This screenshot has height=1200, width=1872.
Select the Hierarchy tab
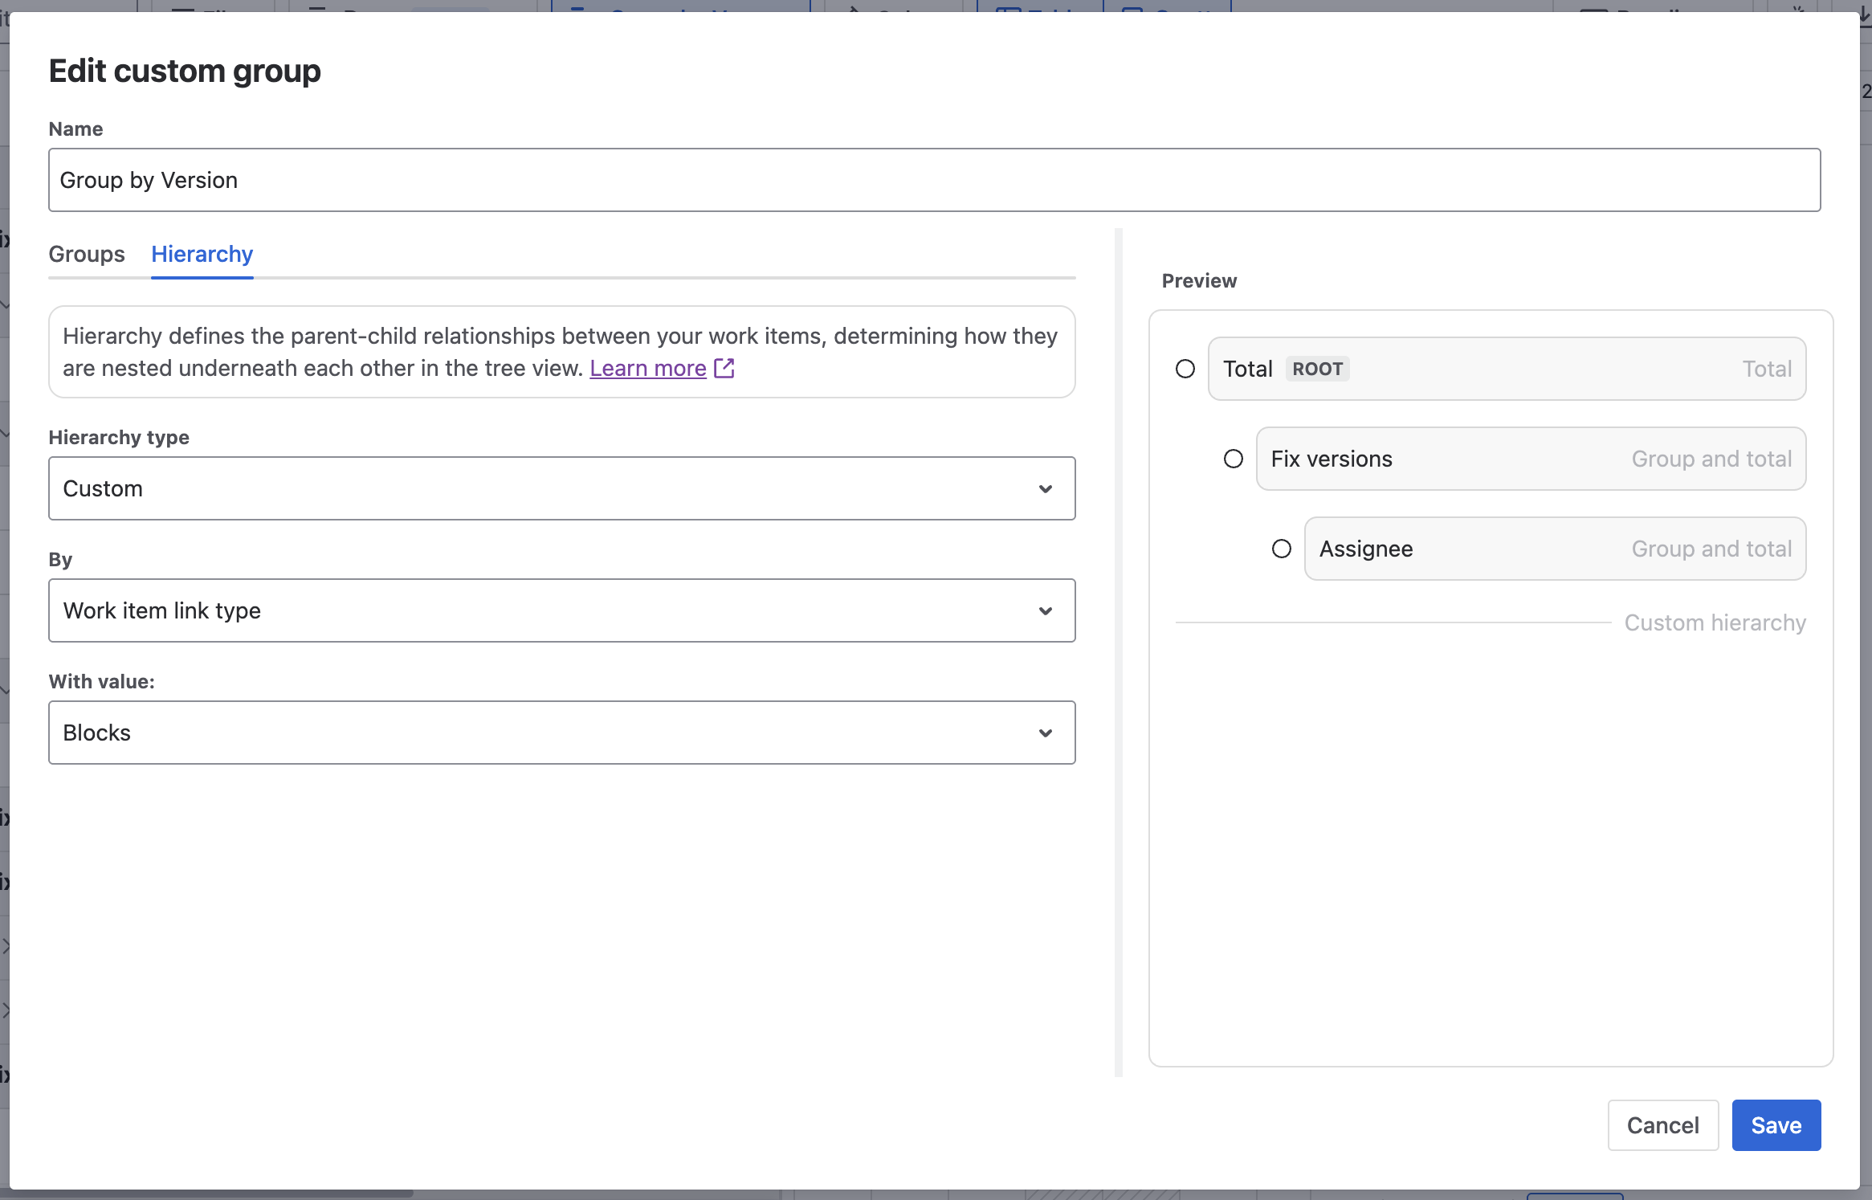202,254
